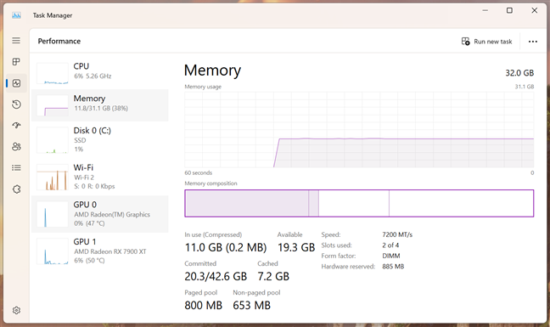Select the Memory performance item
The image size is (550, 327).
click(x=100, y=105)
